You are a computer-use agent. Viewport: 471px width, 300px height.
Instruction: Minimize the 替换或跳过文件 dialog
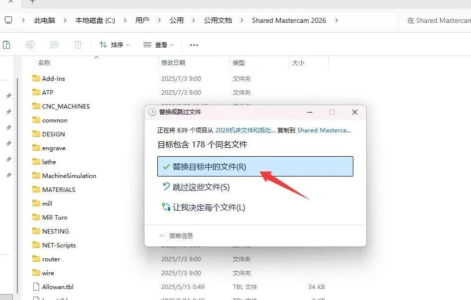click(310, 112)
